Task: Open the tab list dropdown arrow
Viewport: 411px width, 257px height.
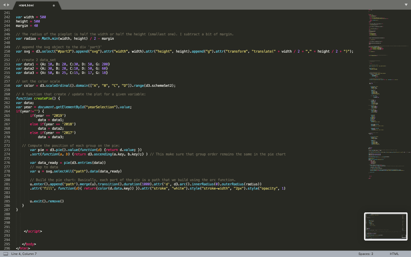Action: click(x=406, y=5)
